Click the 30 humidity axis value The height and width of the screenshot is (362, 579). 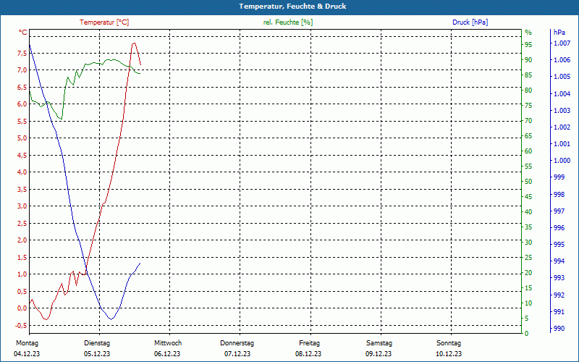click(x=528, y=243)
